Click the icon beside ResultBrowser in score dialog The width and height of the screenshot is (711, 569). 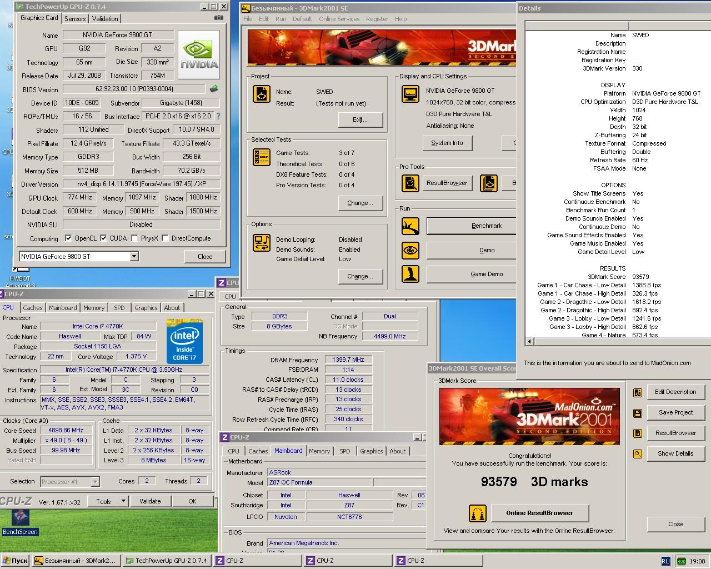pyautogui.click(x=638, y=433)
